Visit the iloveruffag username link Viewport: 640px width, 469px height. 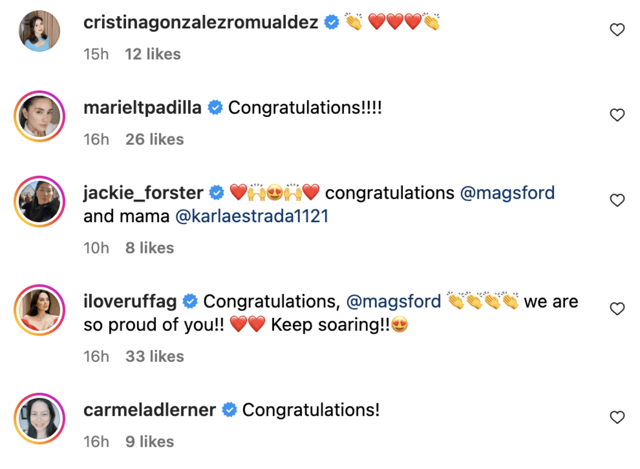(130, 301)
